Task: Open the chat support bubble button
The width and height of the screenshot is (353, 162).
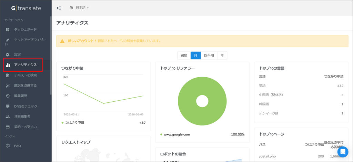Action: point(343,152)
